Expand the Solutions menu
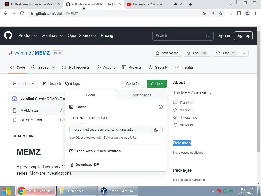Image resolution: width=261 pixels, height=196 pixels. 52,35
